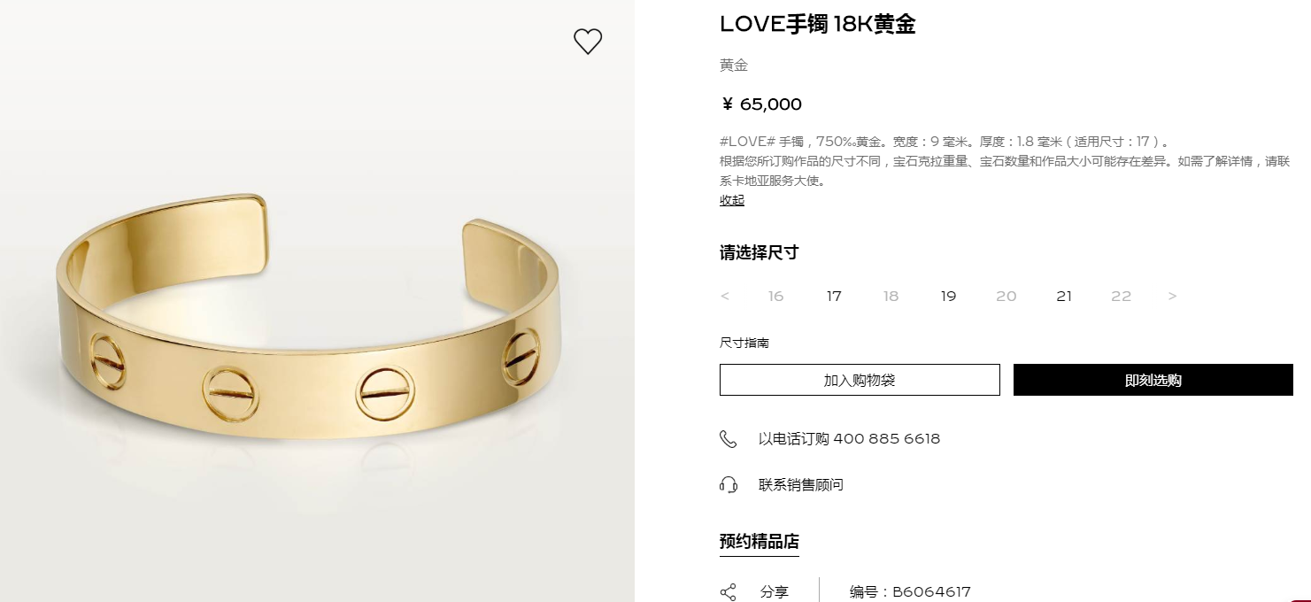Viewport: 1311px width, 602px height.
Task: Add bracelet to wishlist with heart icon
Action: pos(588,42)
